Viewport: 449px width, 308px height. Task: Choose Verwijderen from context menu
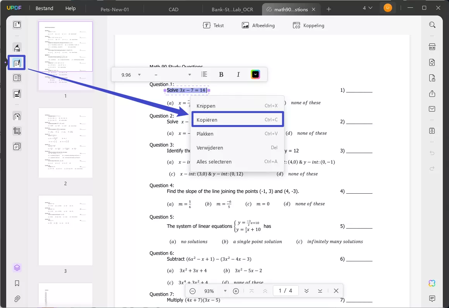click(x=237, y=148)
